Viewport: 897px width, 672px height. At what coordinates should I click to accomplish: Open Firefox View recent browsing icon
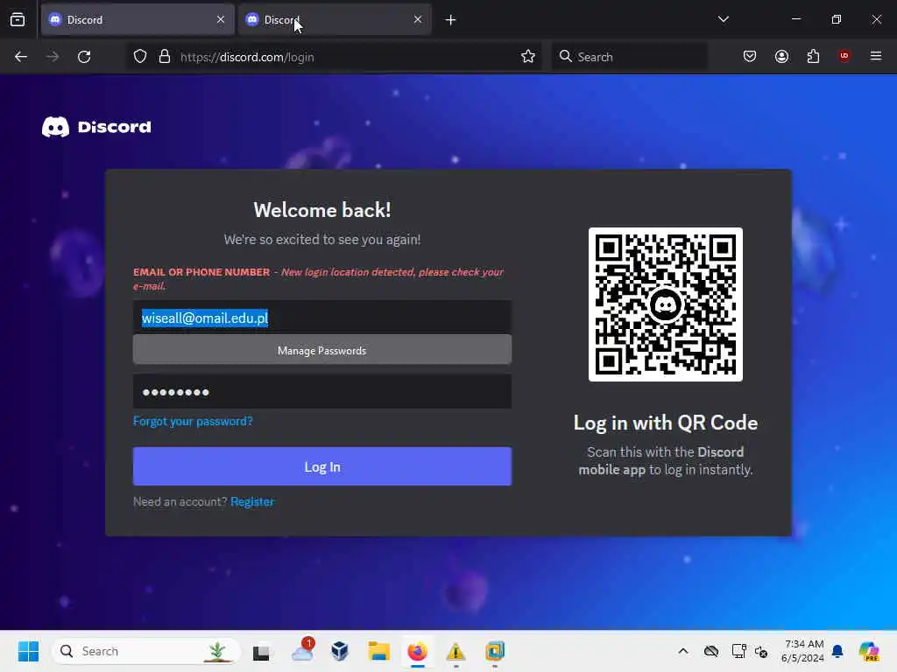pos(18,19)
